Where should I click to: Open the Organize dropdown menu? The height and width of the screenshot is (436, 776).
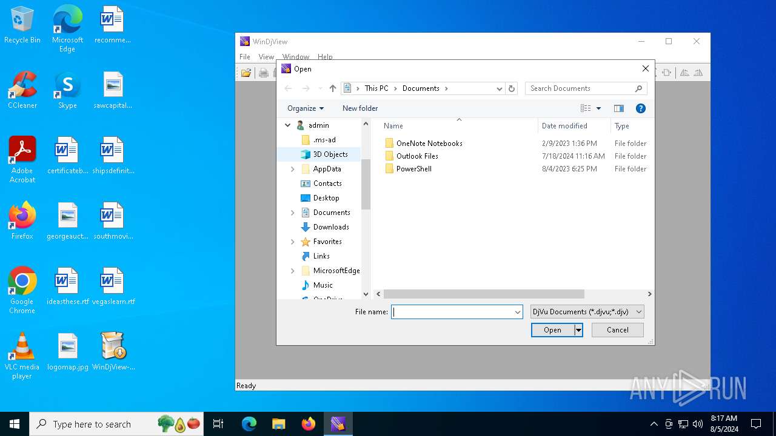[306, 108]
